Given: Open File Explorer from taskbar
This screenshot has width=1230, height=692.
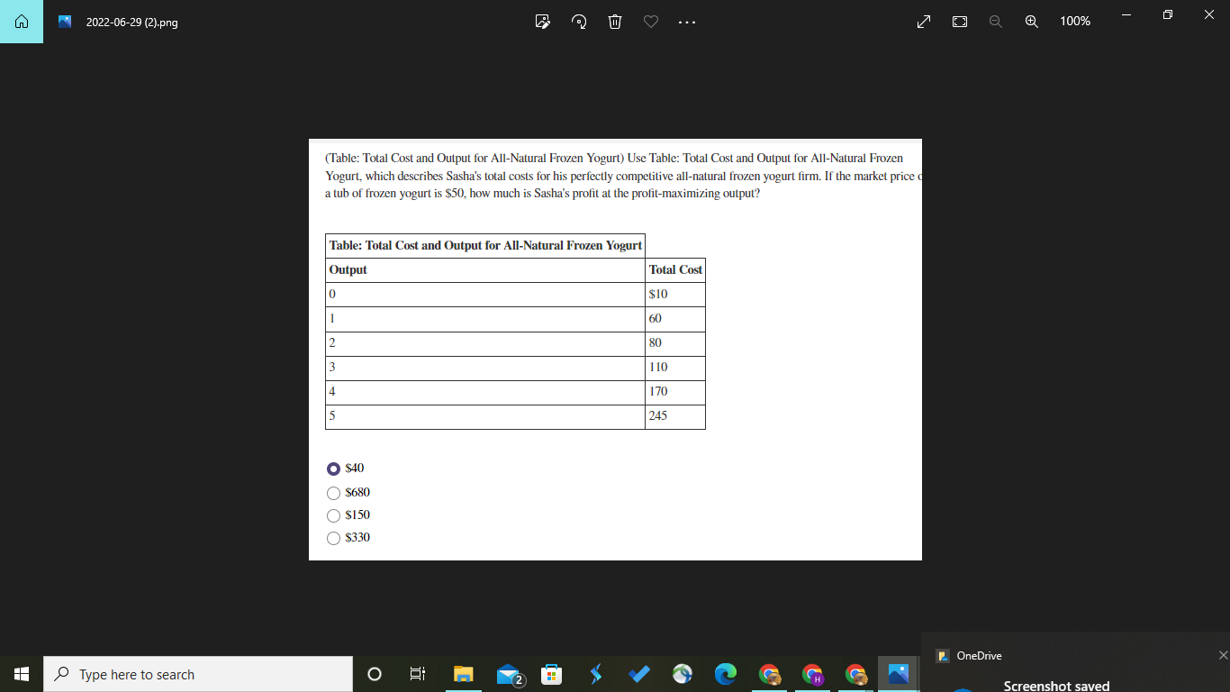Looking at the screenshot, I should [464, 674].
